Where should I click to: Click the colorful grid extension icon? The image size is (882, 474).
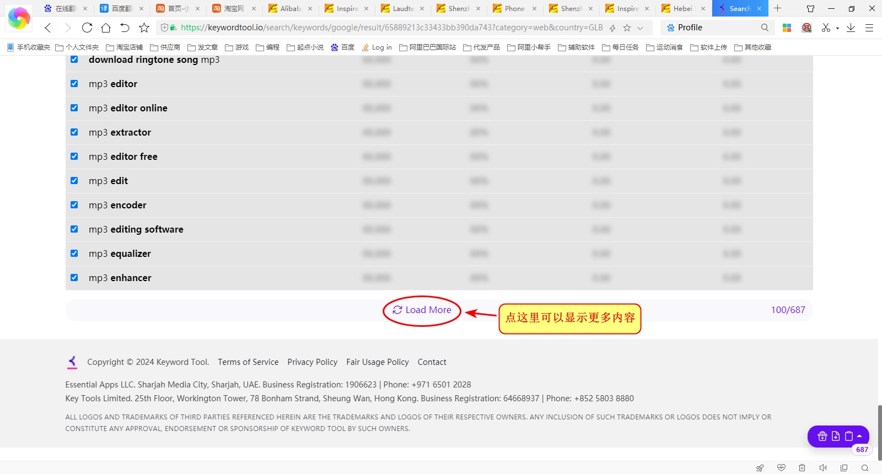click(787, 28)
